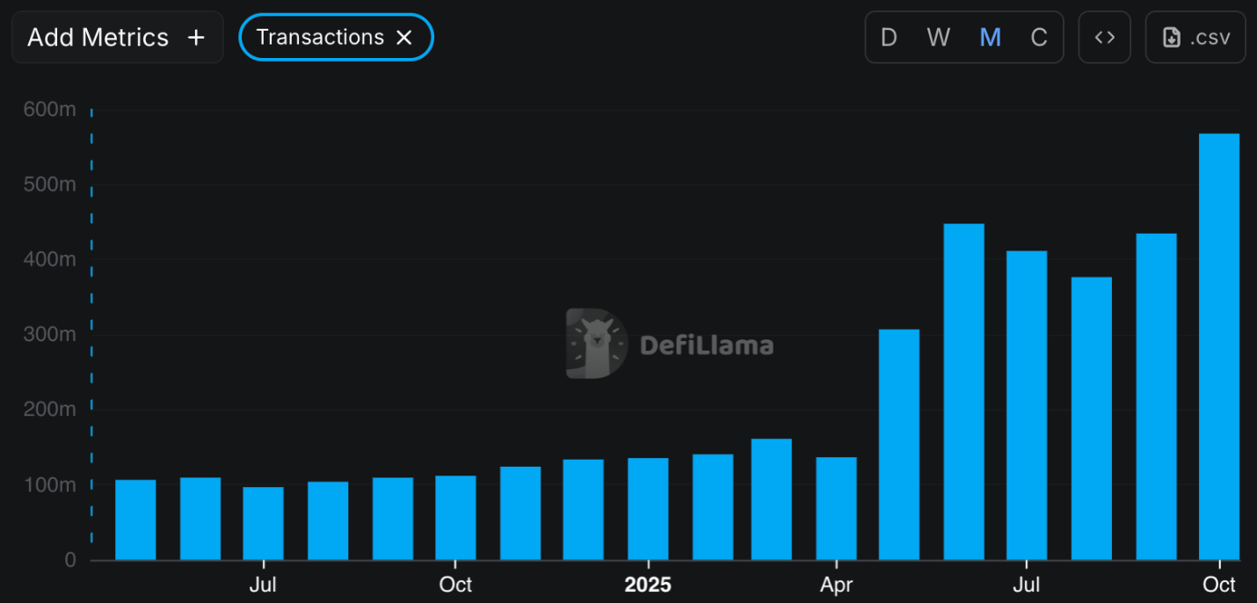The height and width of the screenshot is (603, 1257).
Task: Select the September 2025 bar
Action: (x=1156, y=396)
